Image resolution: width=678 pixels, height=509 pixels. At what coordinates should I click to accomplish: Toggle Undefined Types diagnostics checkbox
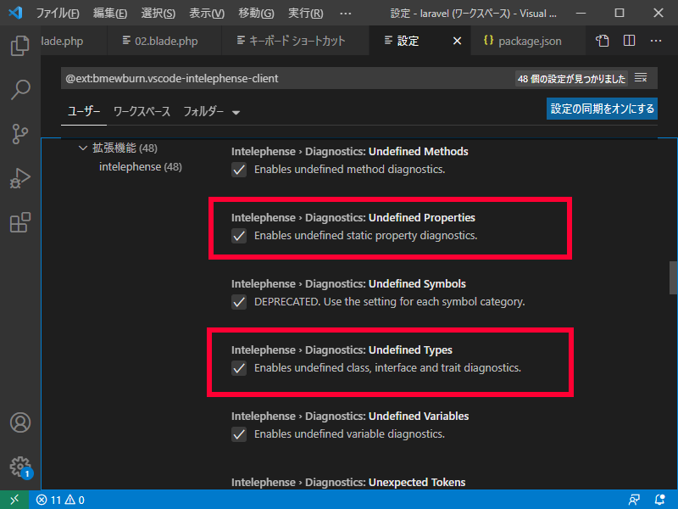[x=239, y=368]
